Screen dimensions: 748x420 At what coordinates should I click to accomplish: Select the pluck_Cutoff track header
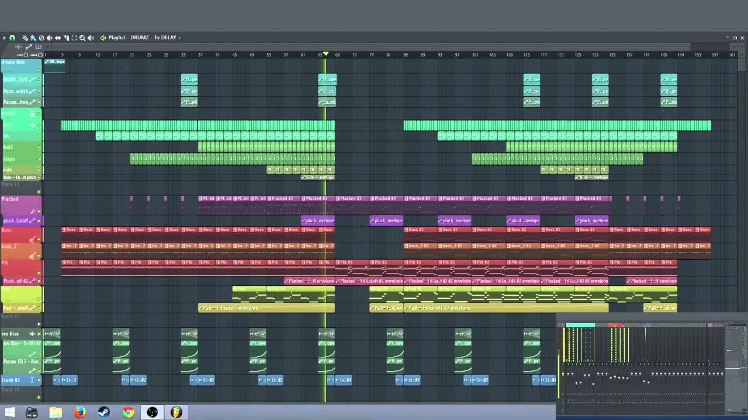click(x=23, y=220)
